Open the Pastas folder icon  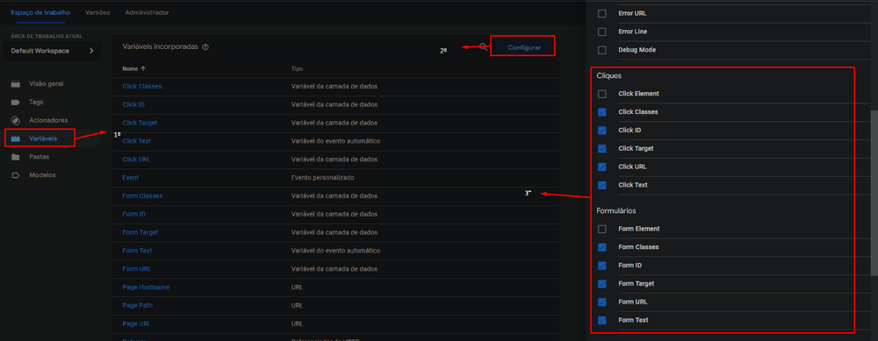[16, 157]
